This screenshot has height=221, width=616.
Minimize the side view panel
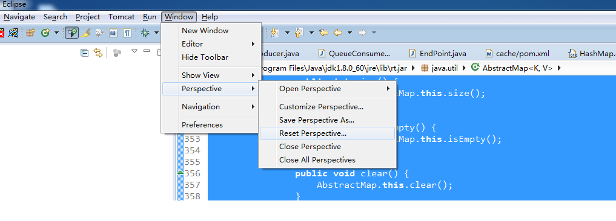click(147, 51)
